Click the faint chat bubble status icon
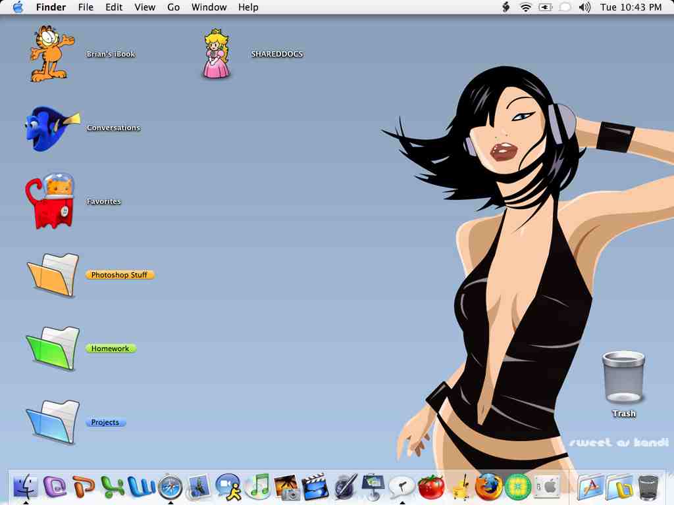The image size is (674, 505). (x=565, y=7)
